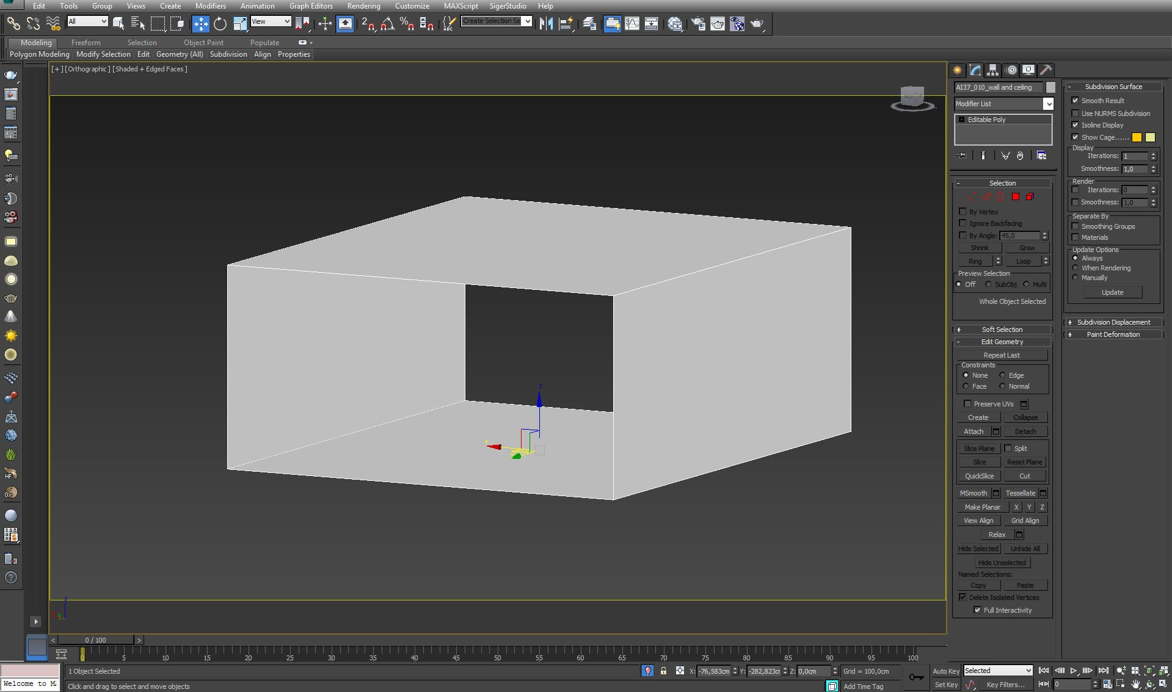The width and height of the screenshot is (1172, 692).
Task: Click Pin Stack icon under modifier stack
Action: coord(963,156)
